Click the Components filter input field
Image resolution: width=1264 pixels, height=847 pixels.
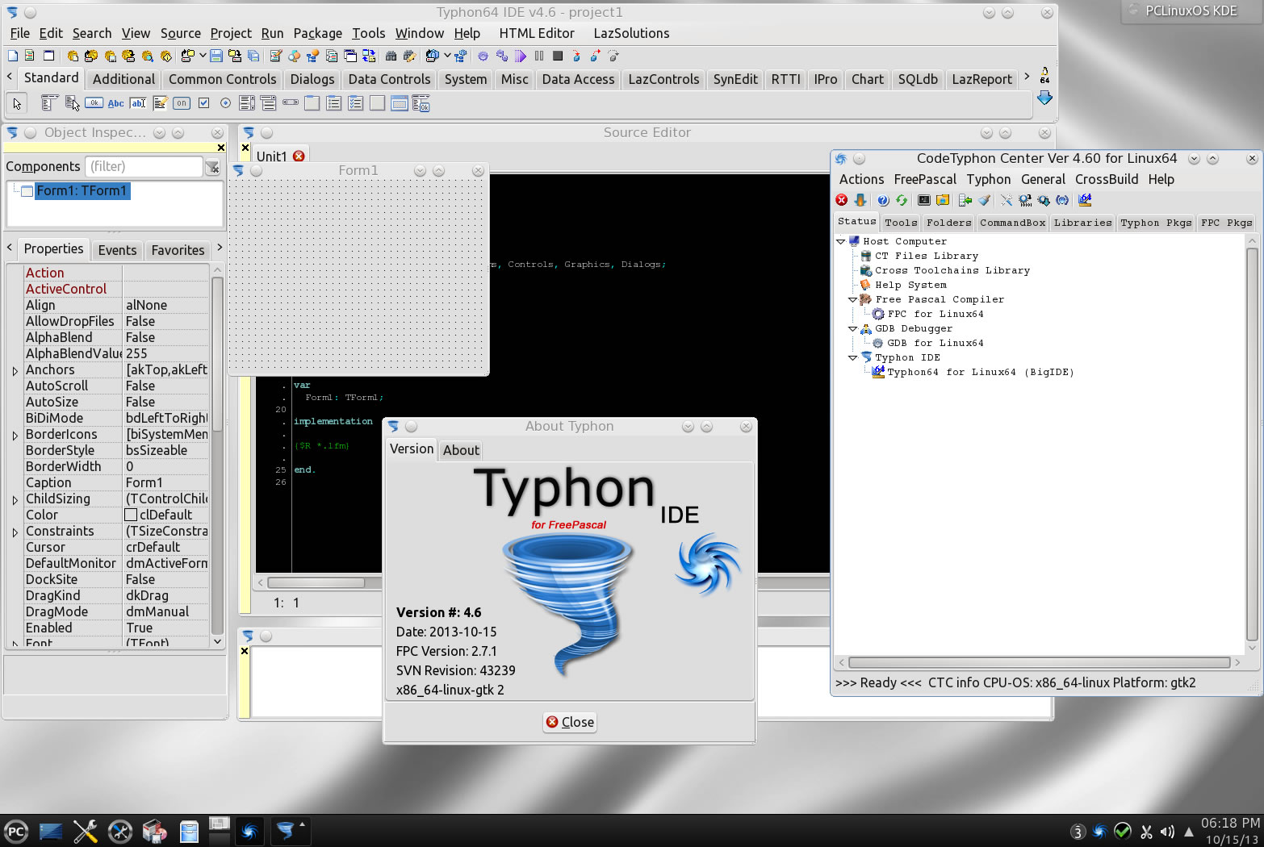[x=144, y=166]
